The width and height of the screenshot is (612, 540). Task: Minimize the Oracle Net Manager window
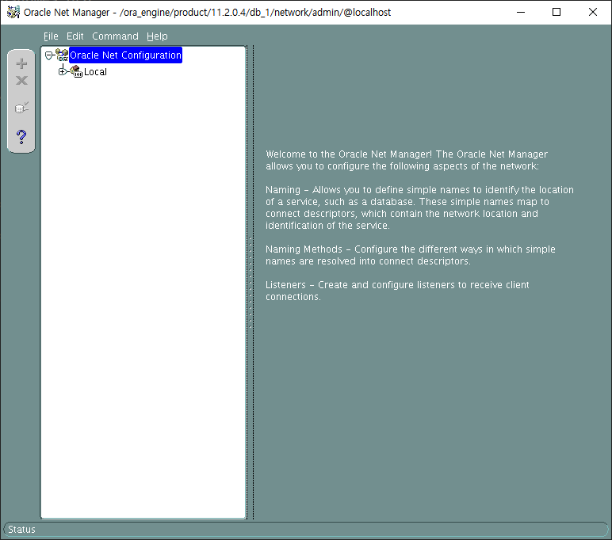(x=521, y=12)
